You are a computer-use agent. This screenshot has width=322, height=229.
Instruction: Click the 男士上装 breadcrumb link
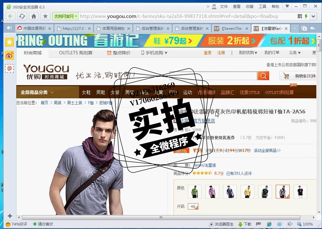[75, 103]
